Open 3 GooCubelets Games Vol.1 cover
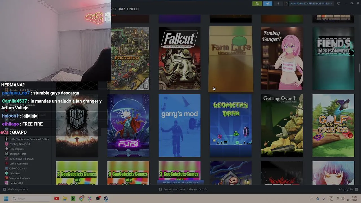The height and width of the screenshot is (203, 361). pyautogui.click(x=77, y=173)
